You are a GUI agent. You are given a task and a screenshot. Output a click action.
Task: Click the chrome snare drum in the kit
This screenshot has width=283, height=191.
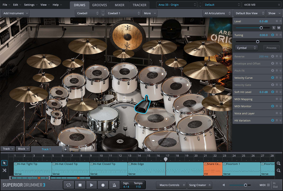(103, 119)
